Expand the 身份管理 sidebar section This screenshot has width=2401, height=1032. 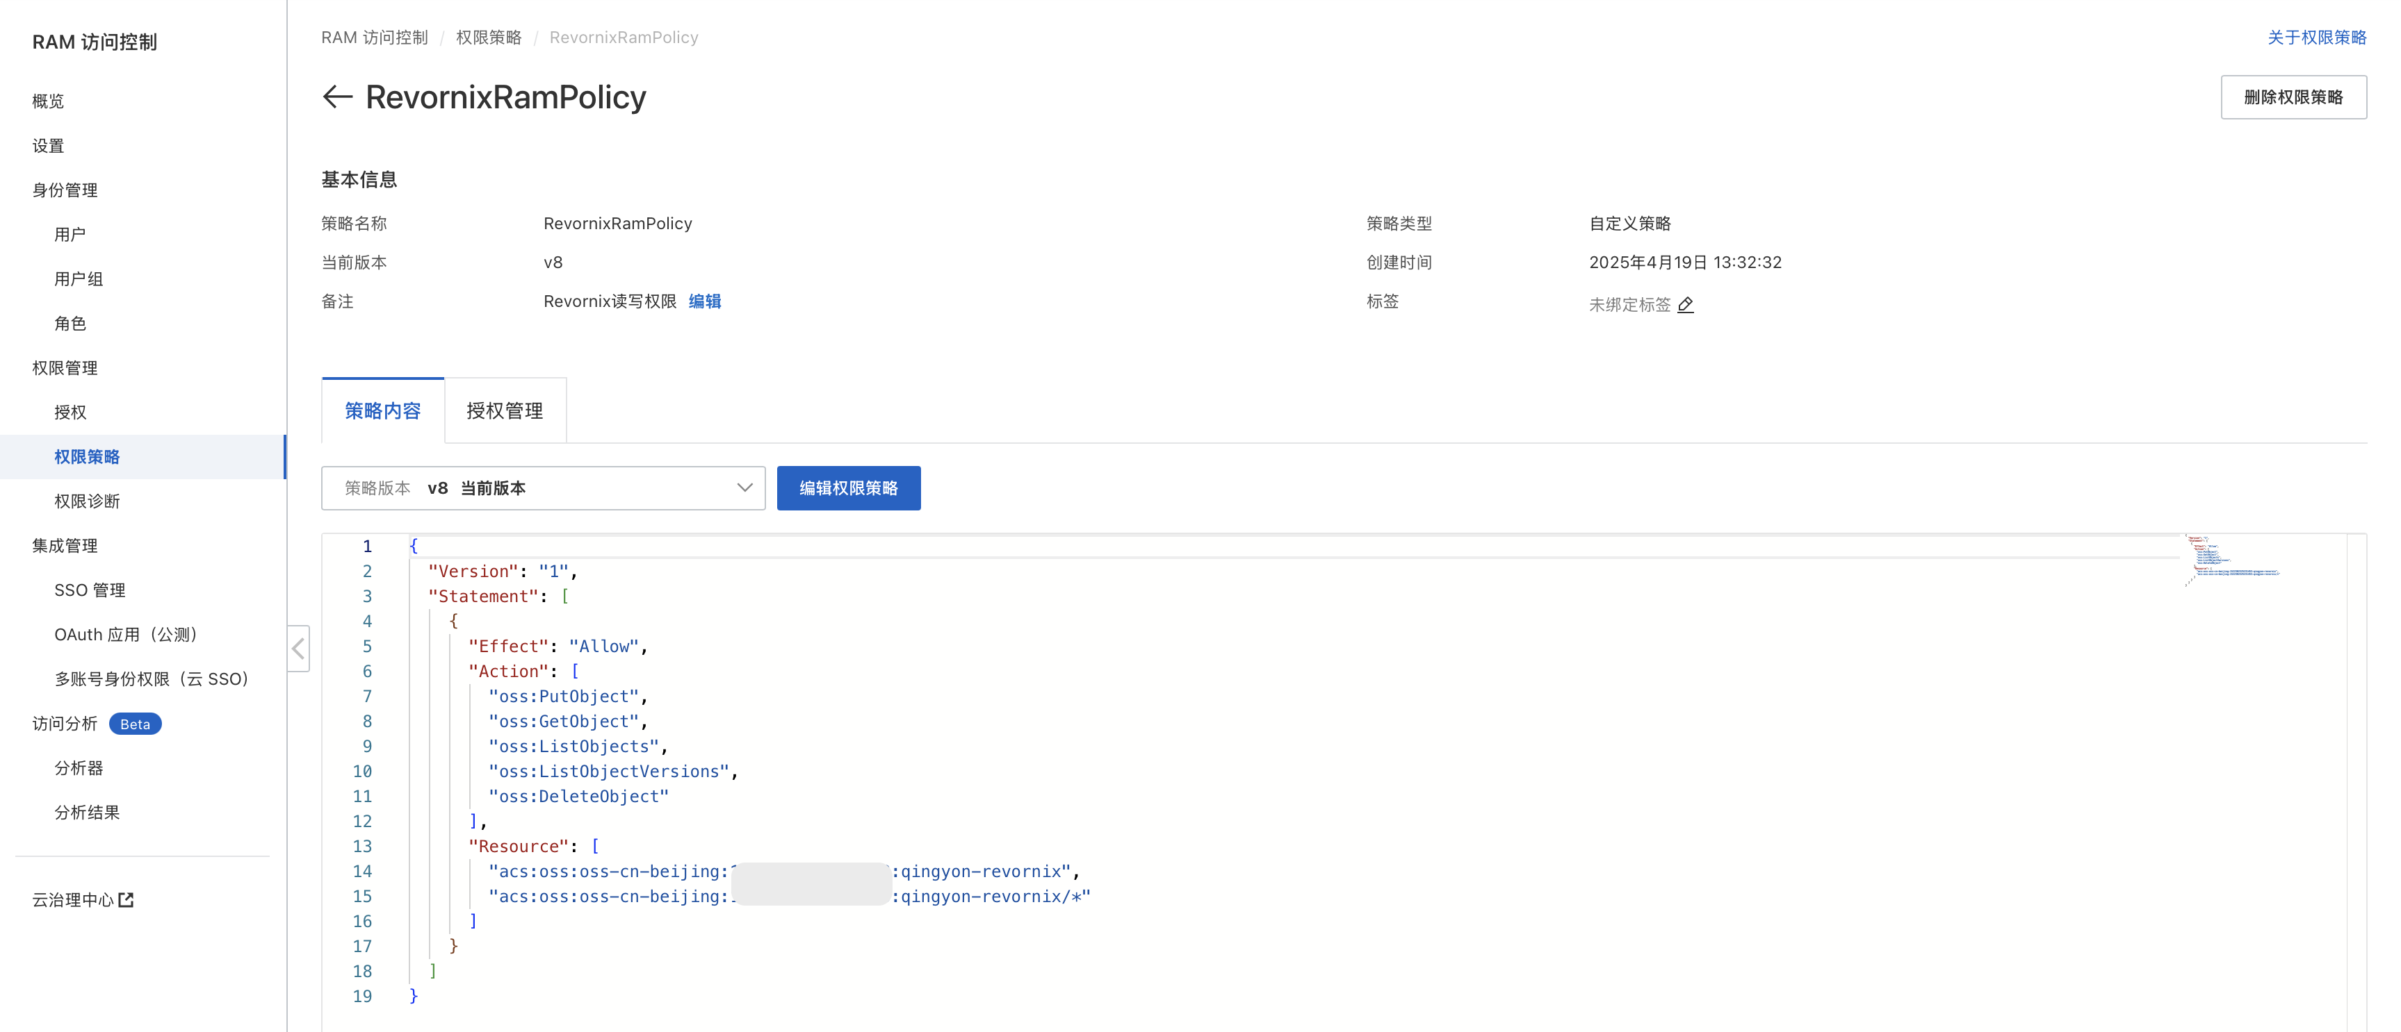pos(65,190)
